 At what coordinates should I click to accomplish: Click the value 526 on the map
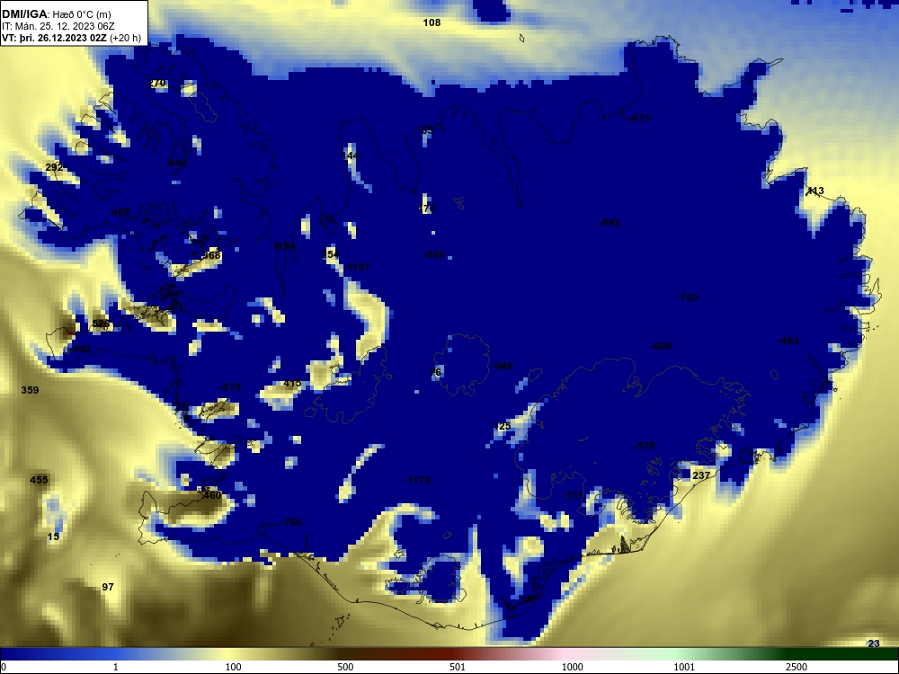[101, 324]
